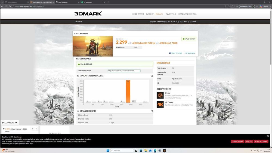
Task: Click the 3DMARK logo
Action: [x=88, y=14]
